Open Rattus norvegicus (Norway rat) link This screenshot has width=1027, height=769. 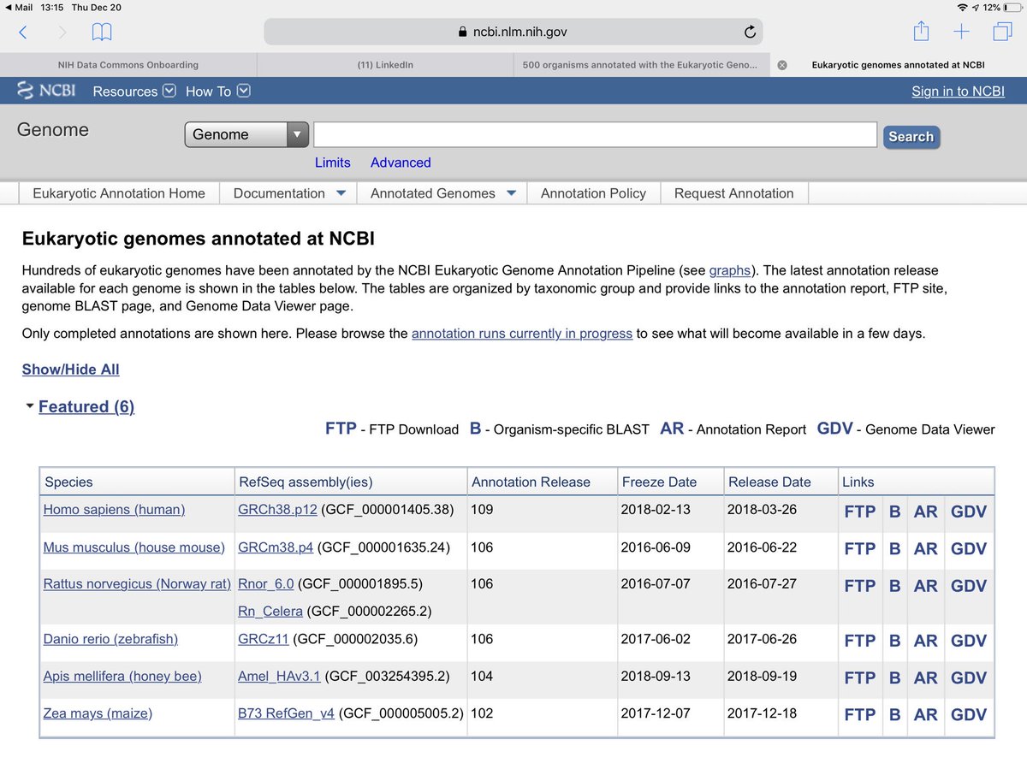[137, 584]
